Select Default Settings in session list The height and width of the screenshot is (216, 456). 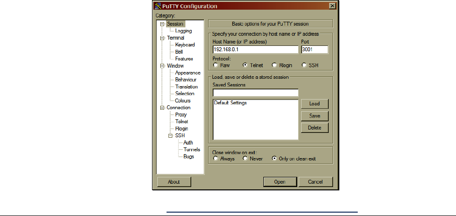click(x=230, y=103)
